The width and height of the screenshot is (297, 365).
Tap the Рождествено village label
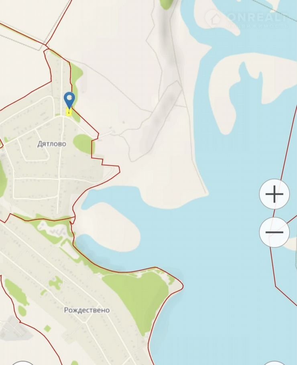coord(87,310)
